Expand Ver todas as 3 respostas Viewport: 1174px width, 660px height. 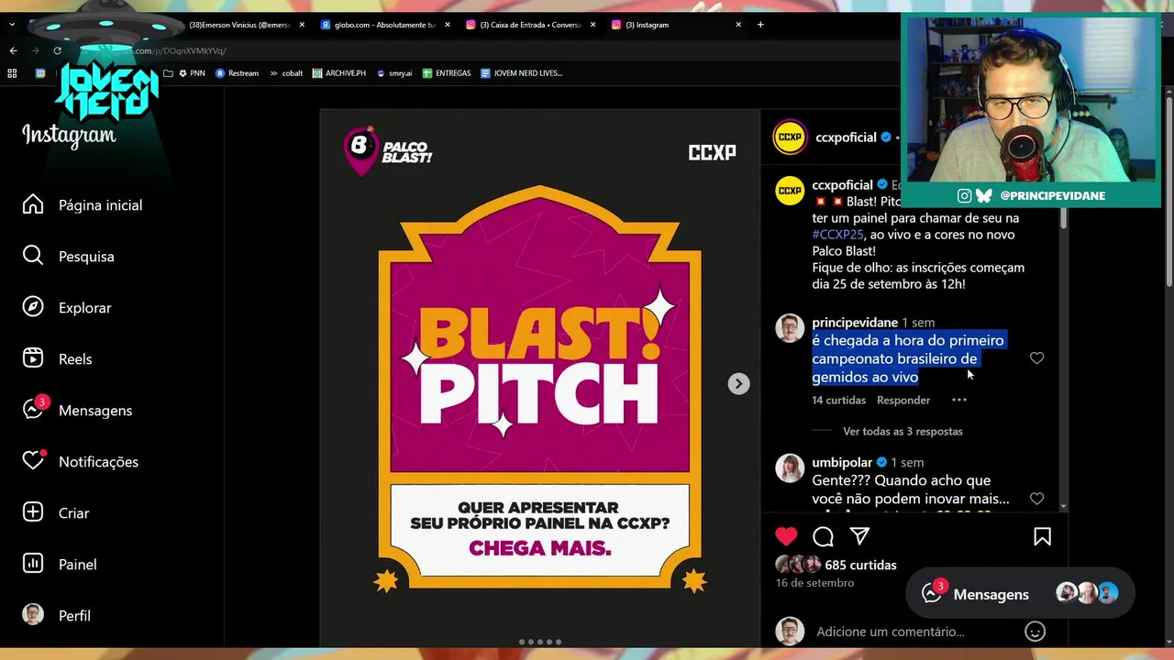tap(903, 431)
